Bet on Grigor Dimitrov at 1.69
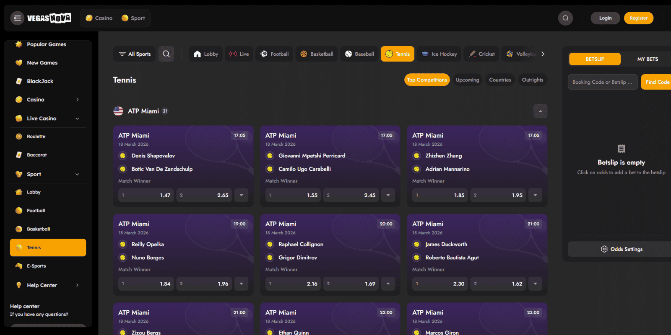This screenshot has height=335, width=671. point(351,283)
